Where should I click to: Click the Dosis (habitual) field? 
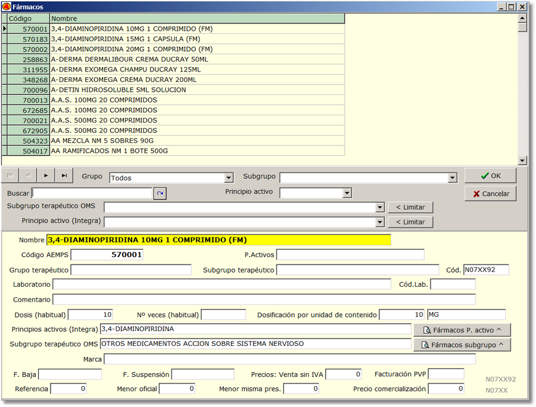91,314
